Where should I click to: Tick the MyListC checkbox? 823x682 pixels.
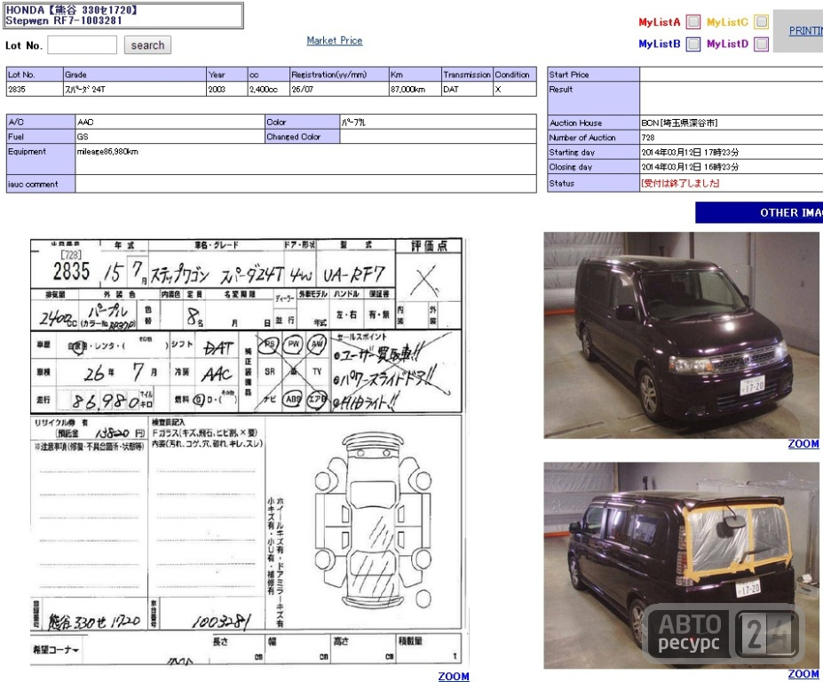point(761,22)
